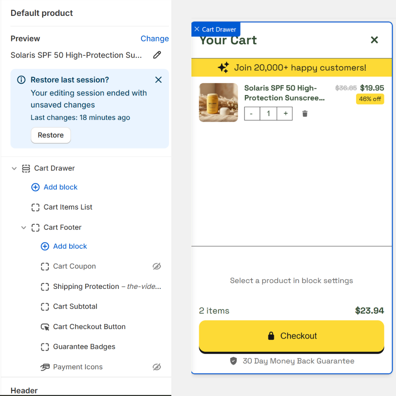Click the plus icon on Cart Drawer Add block

coord(35,187)
